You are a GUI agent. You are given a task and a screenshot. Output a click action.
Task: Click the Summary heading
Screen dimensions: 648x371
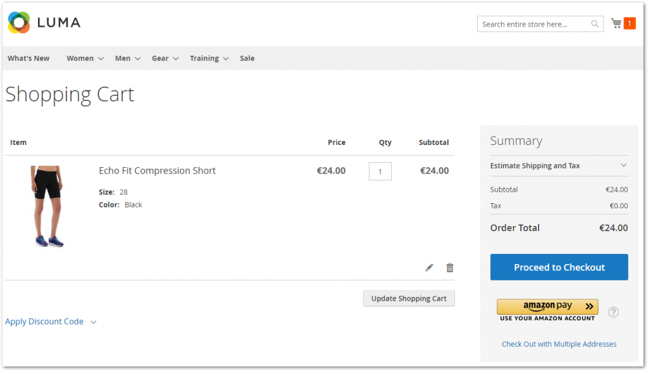[516, 141]
